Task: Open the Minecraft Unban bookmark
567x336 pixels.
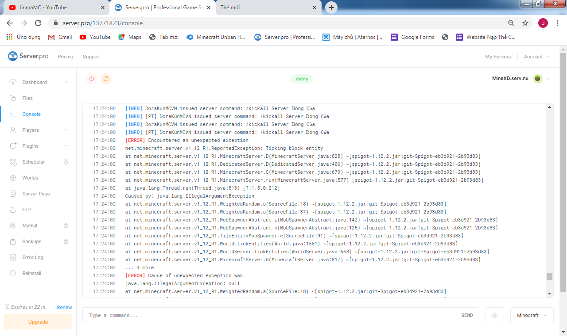Action: (216, 37)
